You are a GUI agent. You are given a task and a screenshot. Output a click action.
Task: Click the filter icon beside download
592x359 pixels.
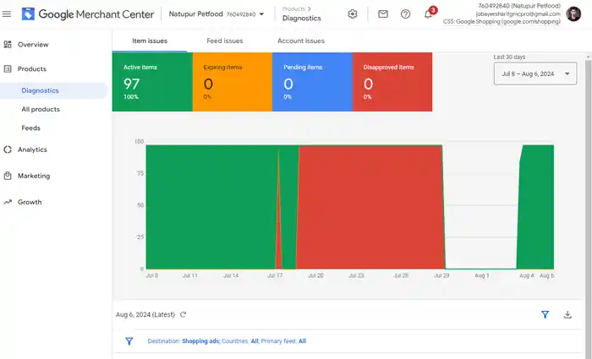[545, 314]
